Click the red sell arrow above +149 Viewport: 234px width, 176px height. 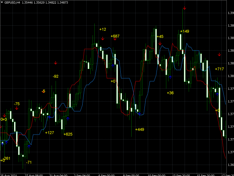(185, 8)
